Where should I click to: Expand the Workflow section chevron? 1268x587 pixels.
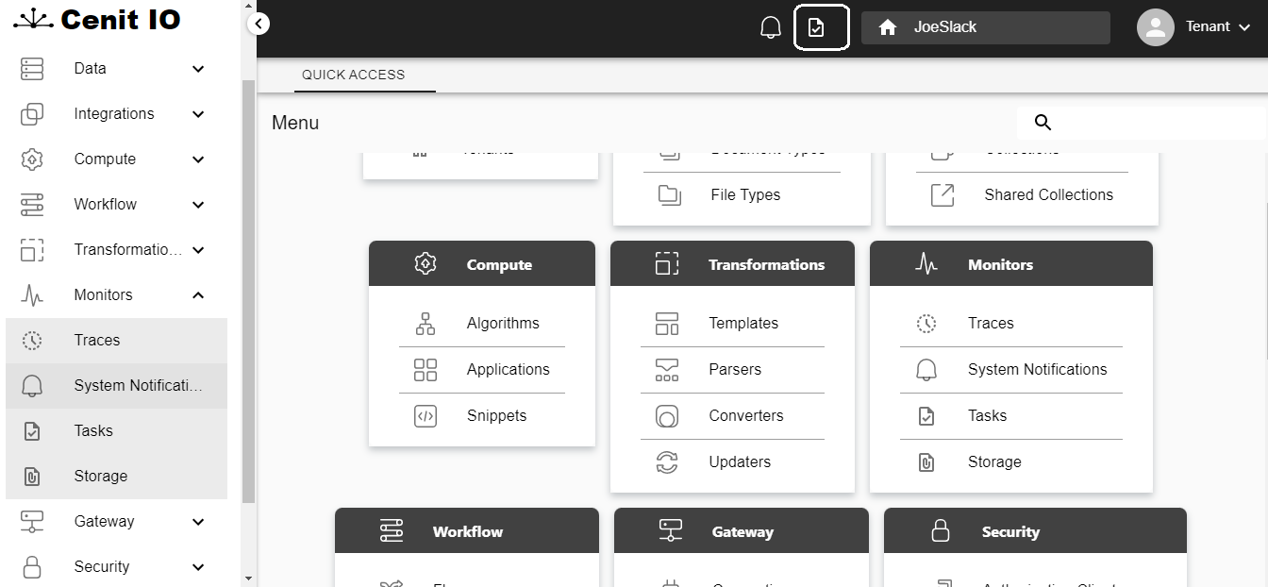(x=198, y=205)
